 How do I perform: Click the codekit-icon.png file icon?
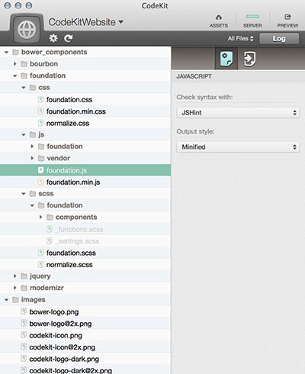point(24,335)
